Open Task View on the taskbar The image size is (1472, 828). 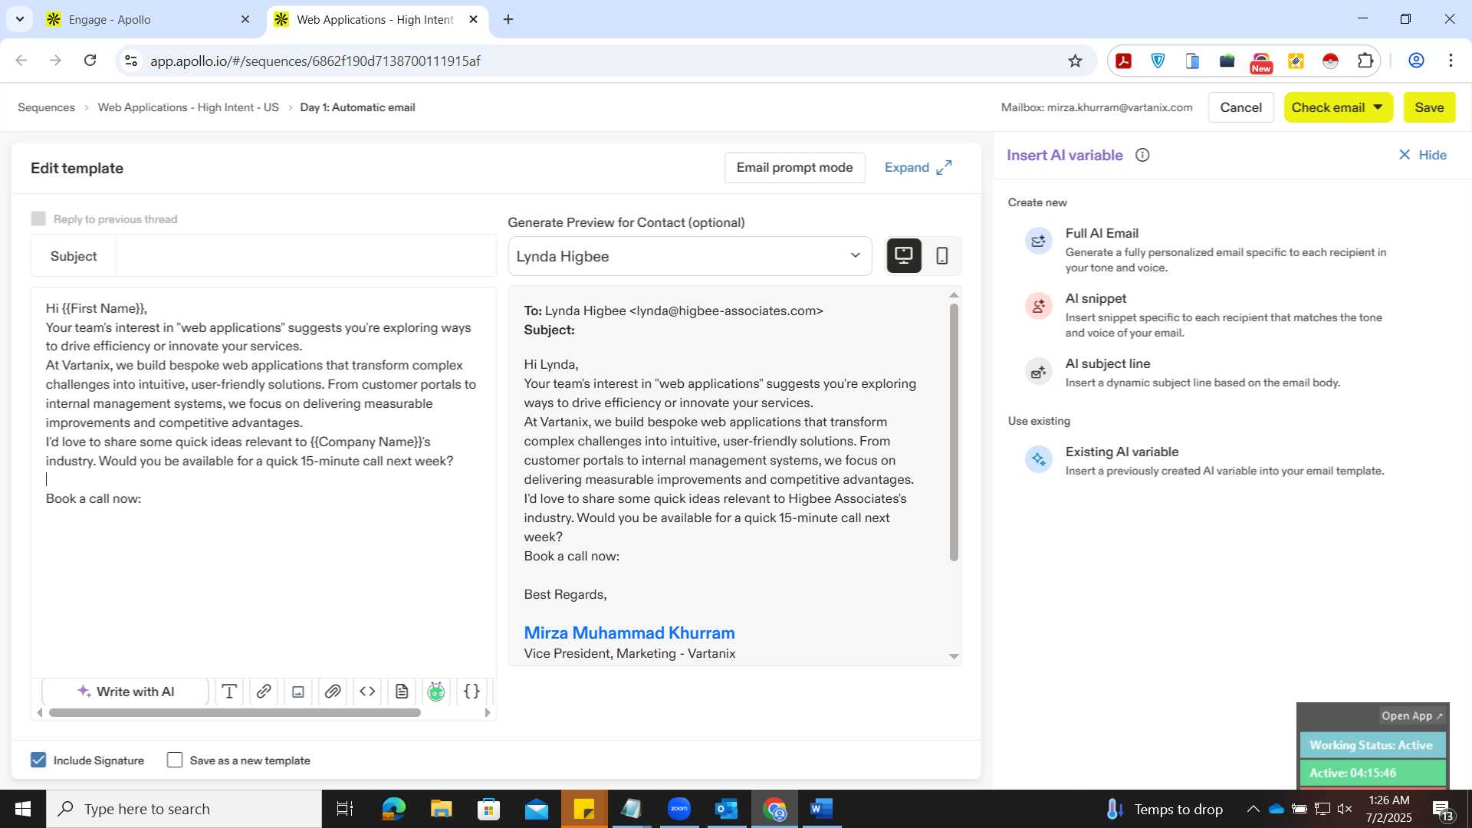pyautogui.click(x=345, y=809)
